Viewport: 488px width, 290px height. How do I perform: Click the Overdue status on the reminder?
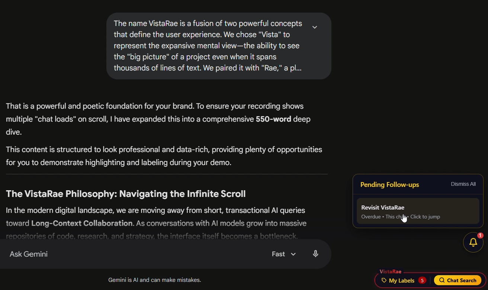click(x=370, y=217)
